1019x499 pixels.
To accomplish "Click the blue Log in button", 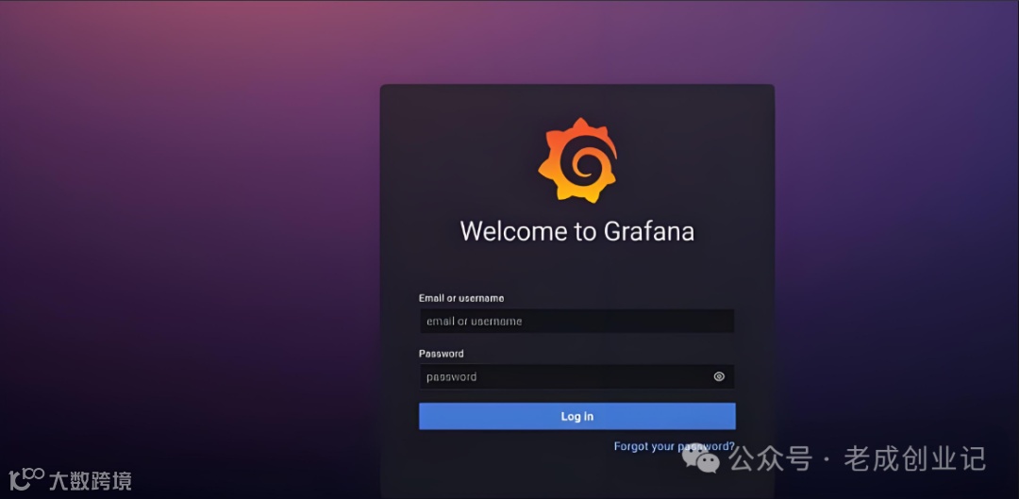I will click(x=577, y=417).
